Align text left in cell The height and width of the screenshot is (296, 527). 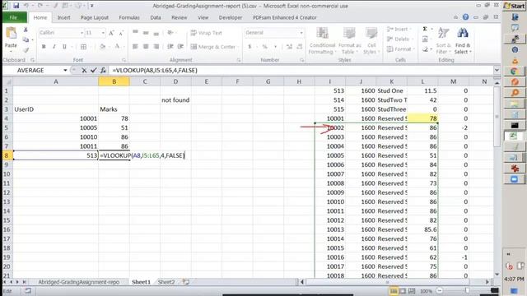[x=135, y=47]
